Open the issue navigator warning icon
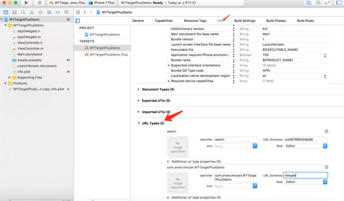Viewport: 344px width, 201px height. (32, 12)
